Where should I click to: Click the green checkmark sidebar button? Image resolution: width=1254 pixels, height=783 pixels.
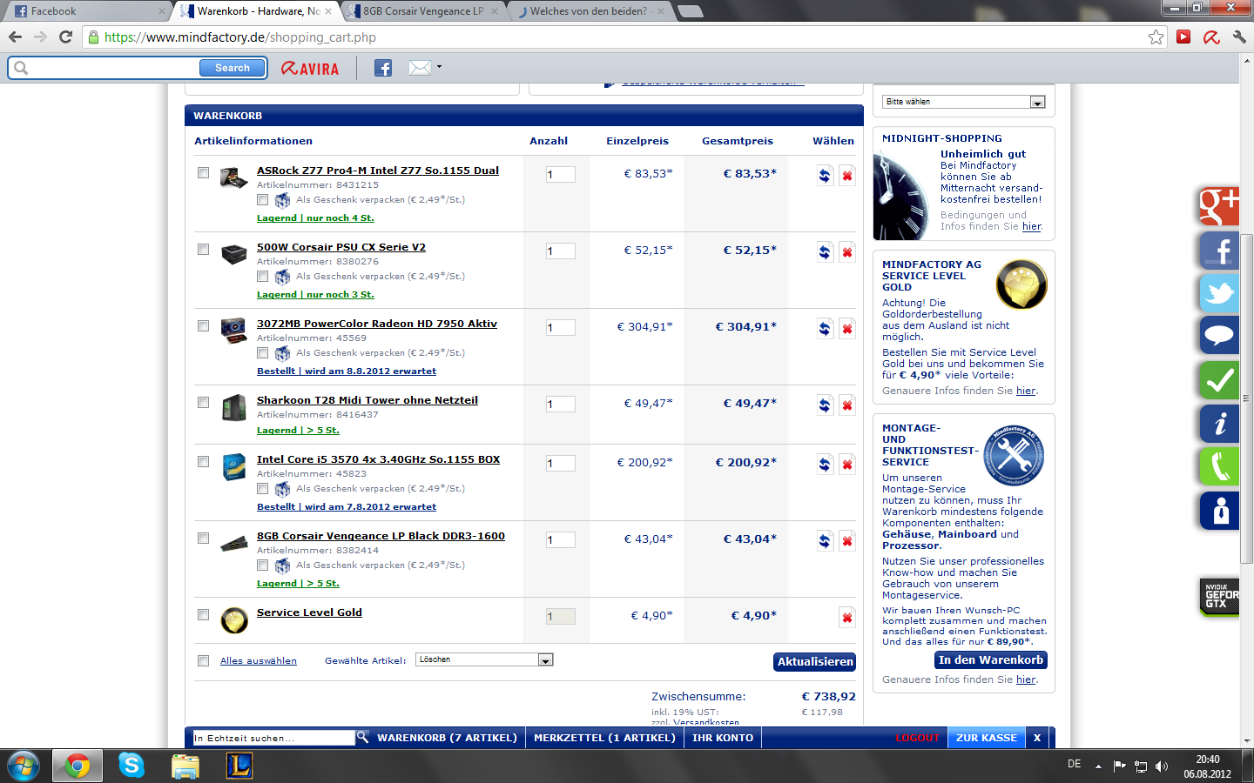point(1219,380)
